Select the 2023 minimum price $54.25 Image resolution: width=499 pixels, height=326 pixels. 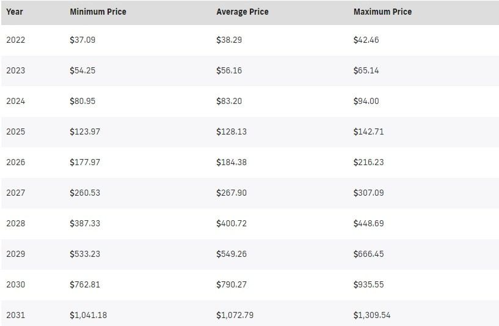[x=82, y=70]
